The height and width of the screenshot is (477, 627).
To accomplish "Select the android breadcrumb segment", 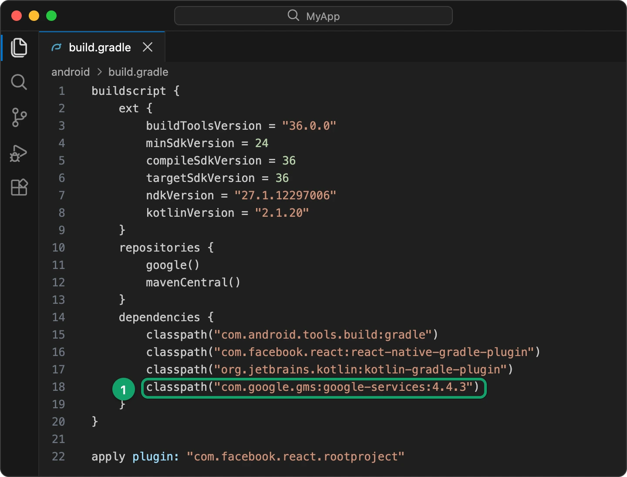I will pyautogui.click(x=71, y=72).
